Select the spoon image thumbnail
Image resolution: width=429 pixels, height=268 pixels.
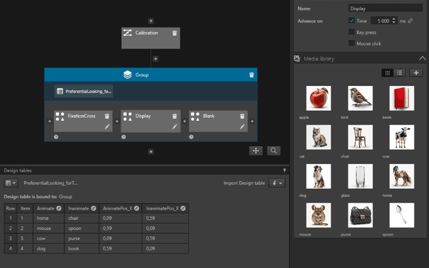402,215
